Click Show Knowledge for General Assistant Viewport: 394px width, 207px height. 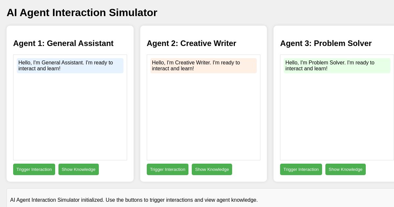tap(78, 169)
